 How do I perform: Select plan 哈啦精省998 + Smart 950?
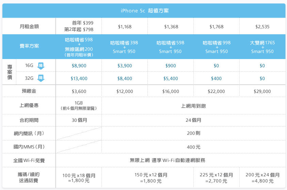[x=217, y=47]
